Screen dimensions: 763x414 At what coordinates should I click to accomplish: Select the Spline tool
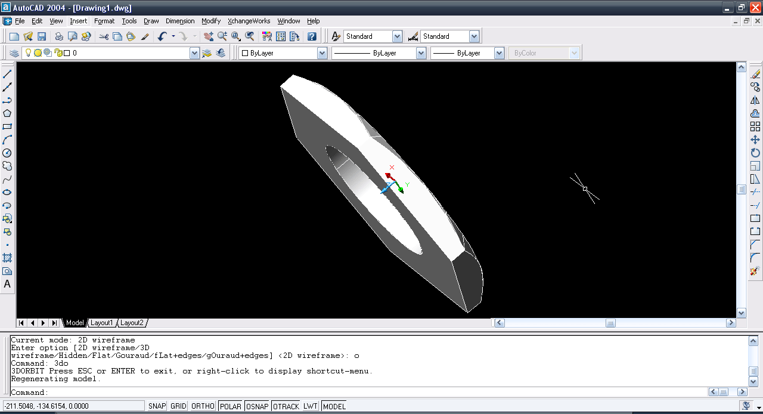(7, 179)
